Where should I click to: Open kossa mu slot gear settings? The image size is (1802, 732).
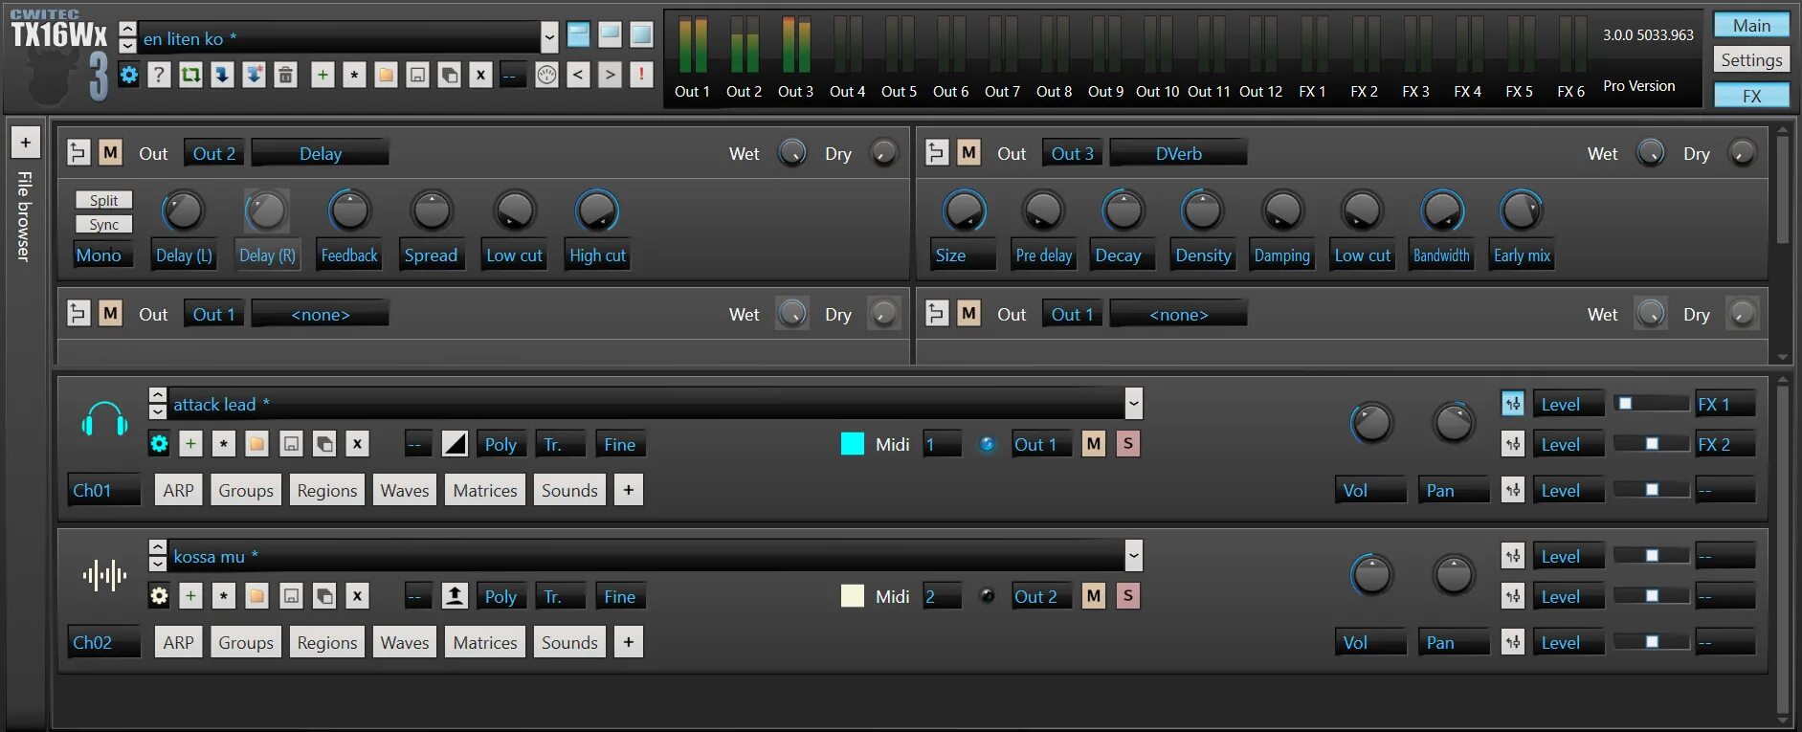pyautogui.click(x=159, y=596)
